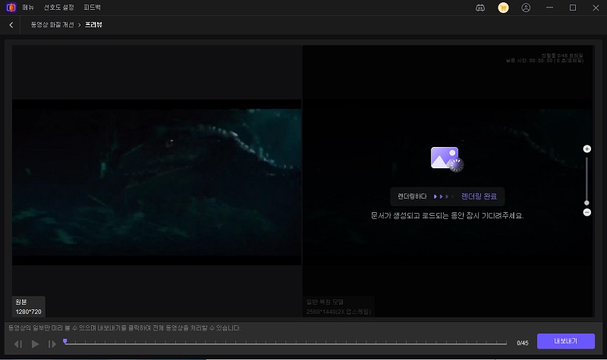Click the app logo icon
Viewport: 607px width, 360px height.
click(x=11, y=8)
